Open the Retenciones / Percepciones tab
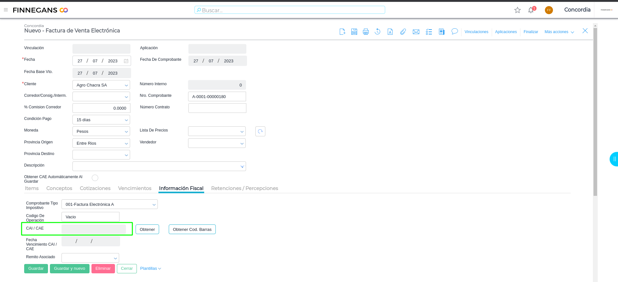Screen dimensions: 618x282 point(244,188)
